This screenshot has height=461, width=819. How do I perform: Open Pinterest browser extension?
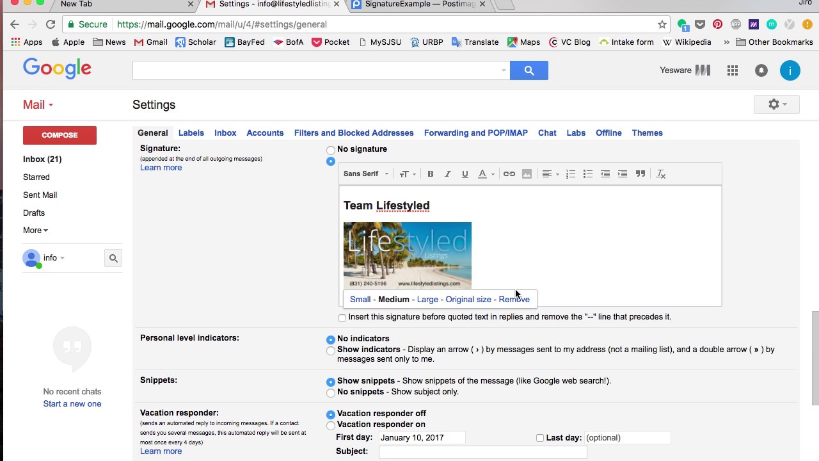coord(718,24)
